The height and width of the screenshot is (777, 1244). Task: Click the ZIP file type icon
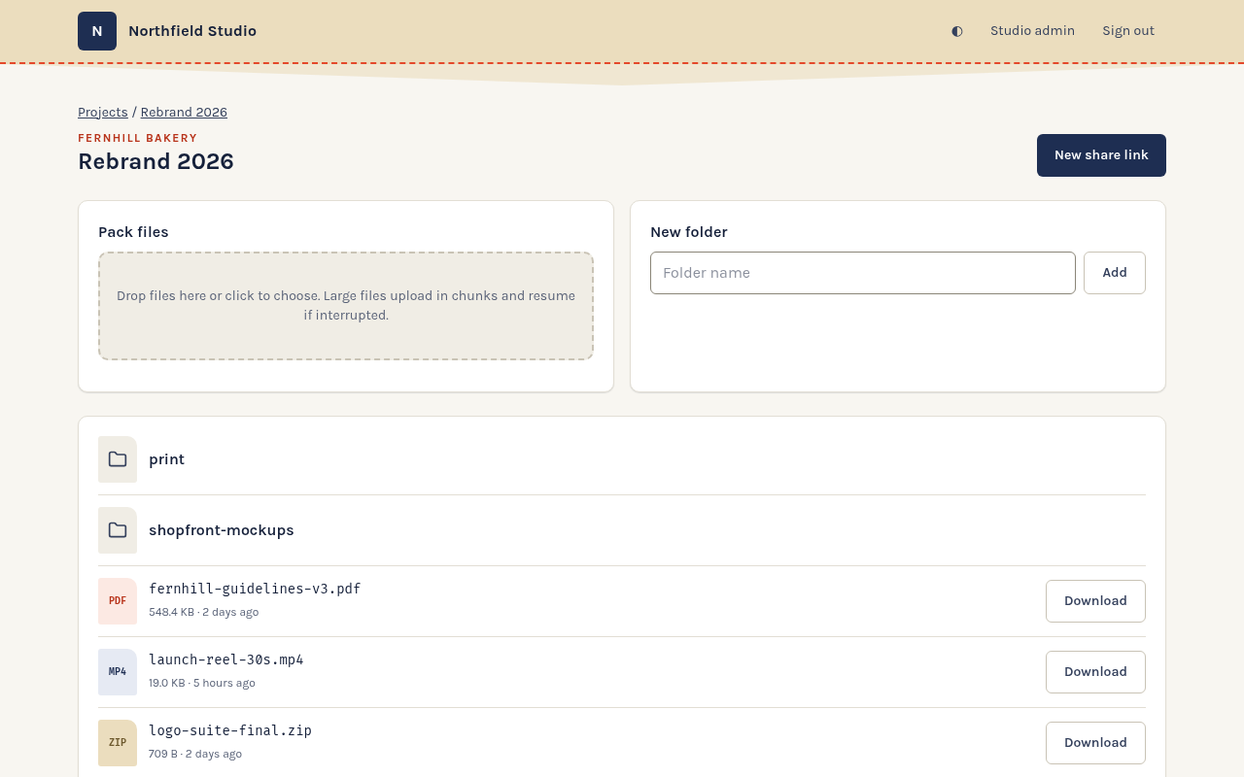click(118, 743)
